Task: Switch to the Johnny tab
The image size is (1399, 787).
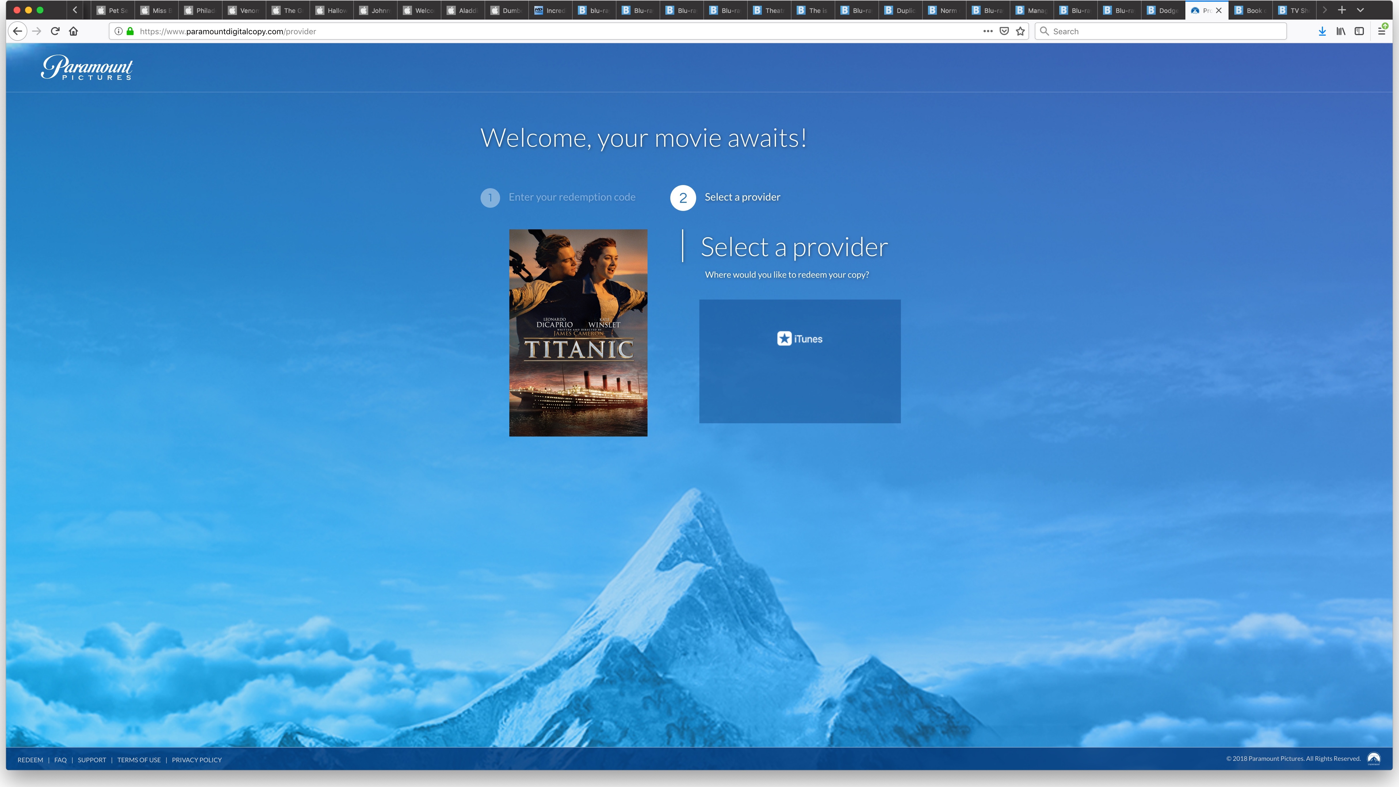Action: (375, 10)
